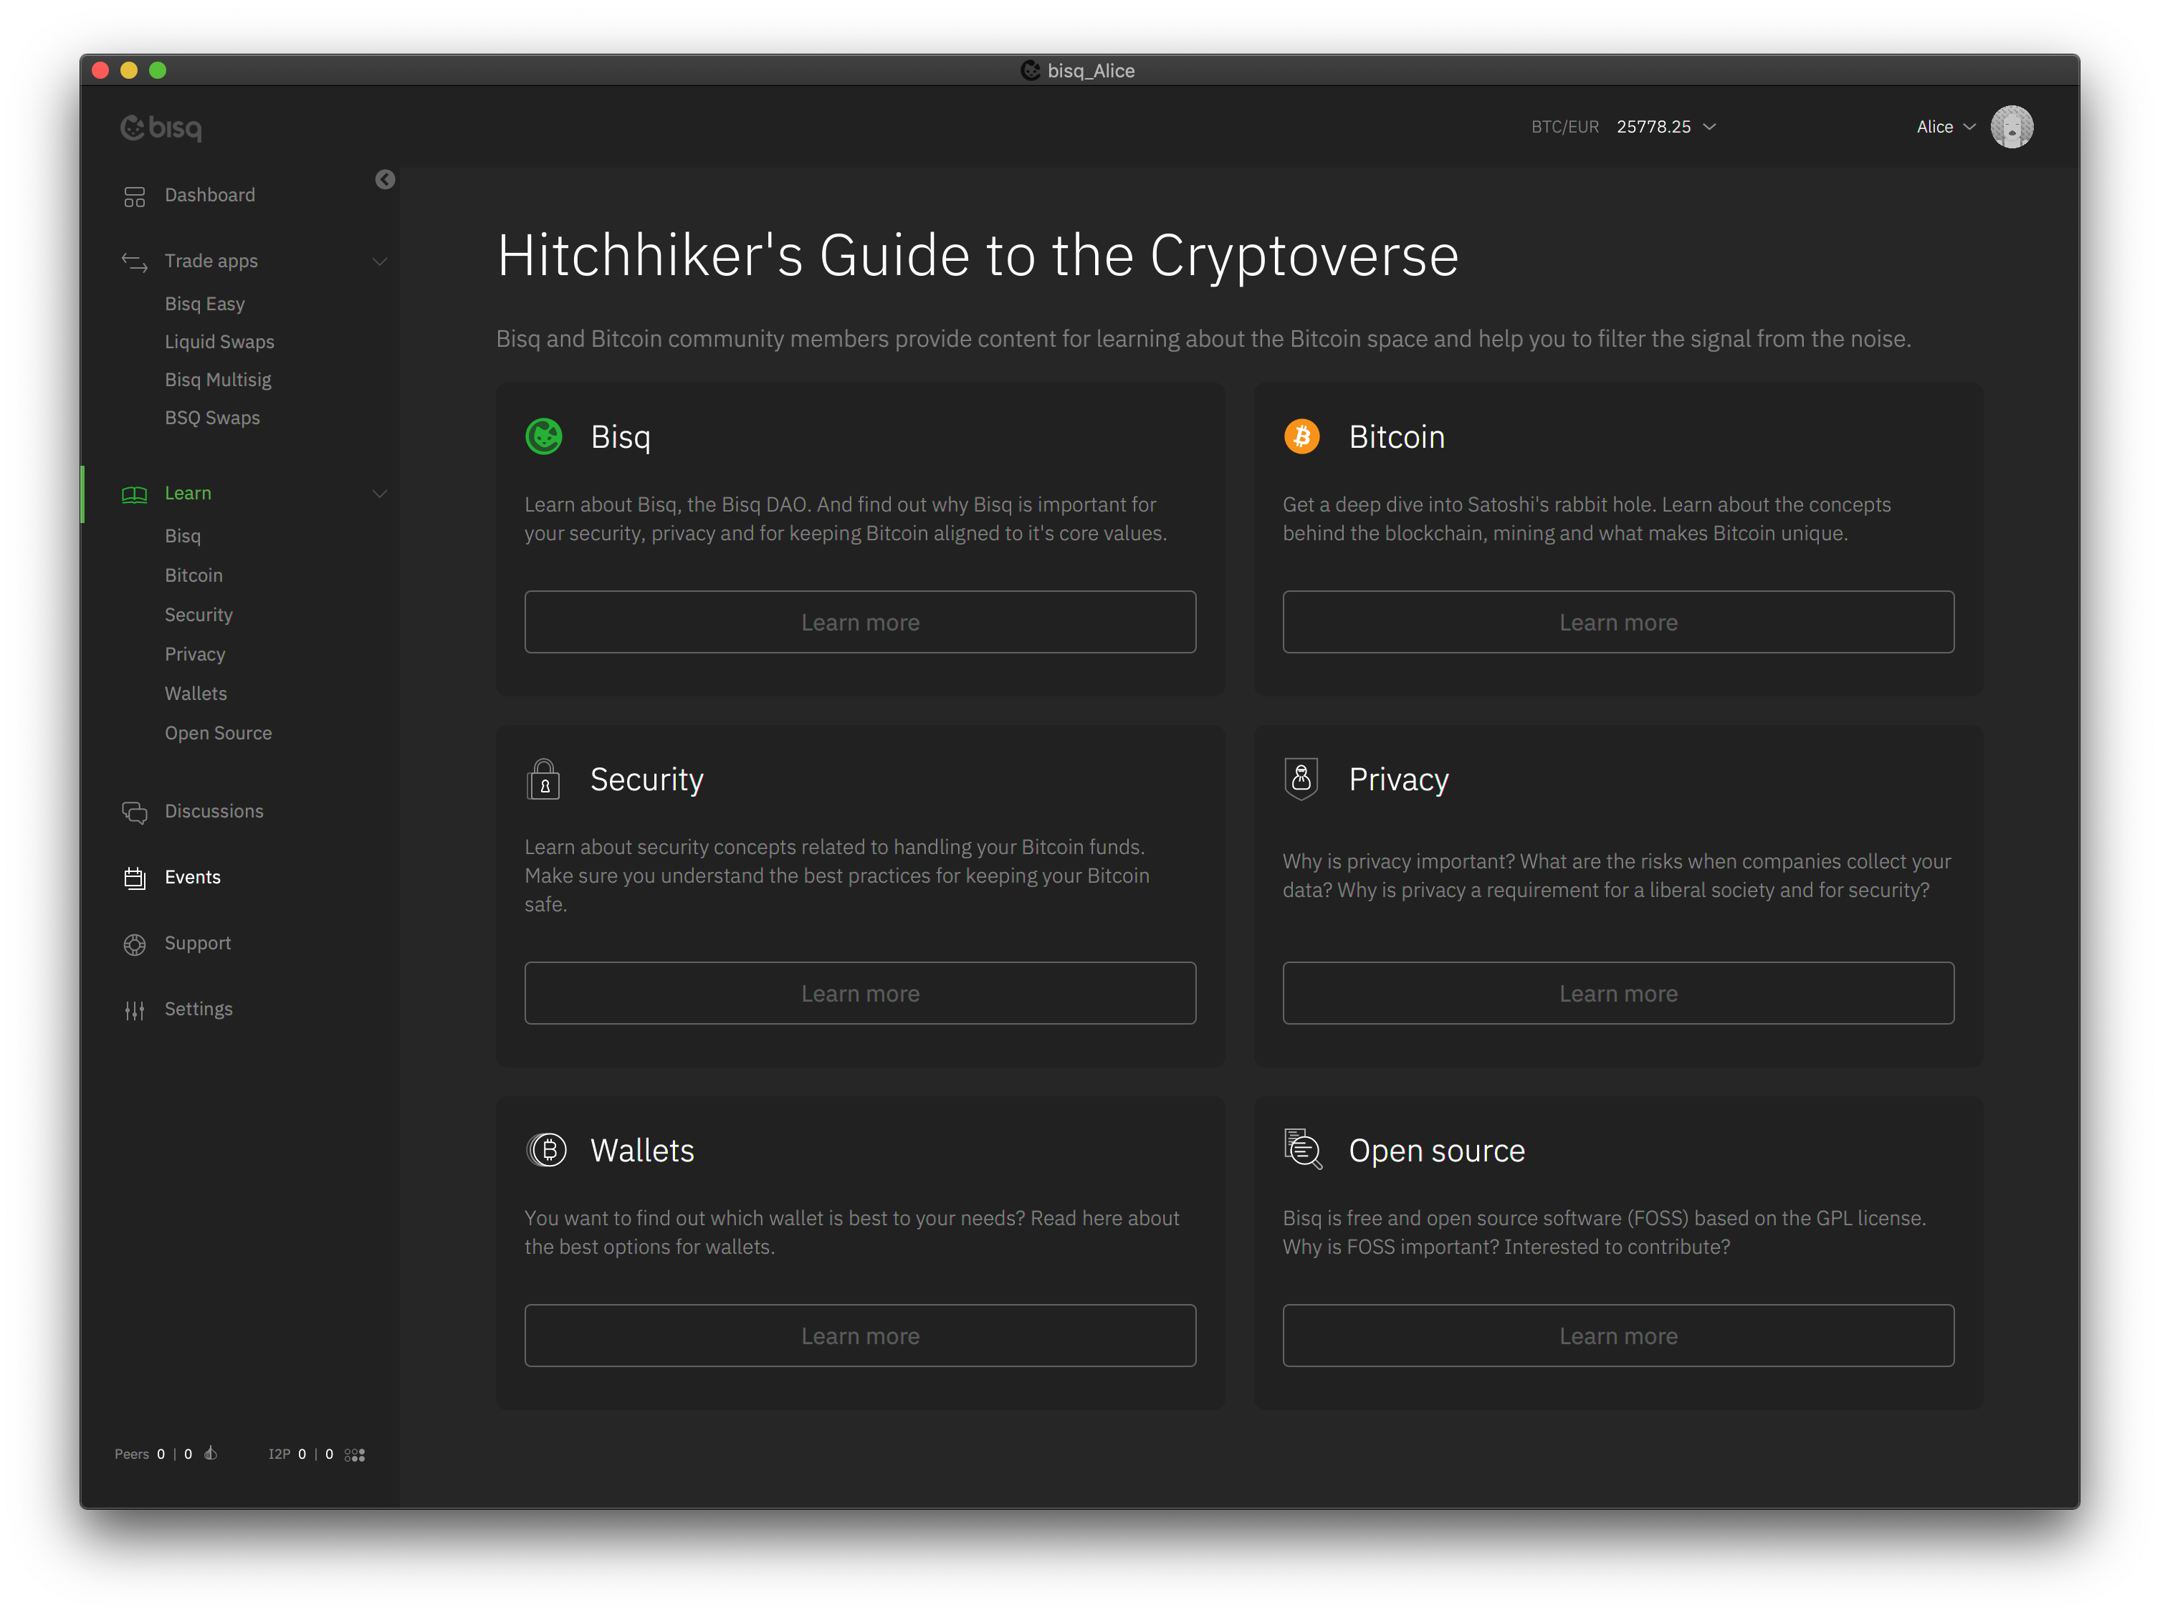This screenshot has width=2160, height=1615.
Task: Select Bisq Easy in sidebar
Action: 205,305
